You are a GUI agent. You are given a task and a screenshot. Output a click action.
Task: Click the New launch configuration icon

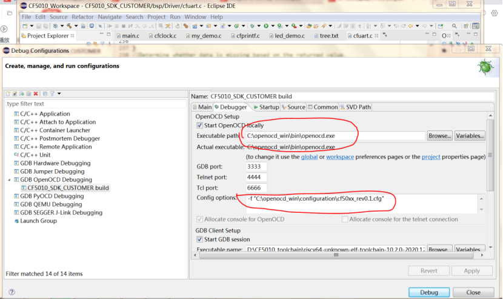pos(8,93)
